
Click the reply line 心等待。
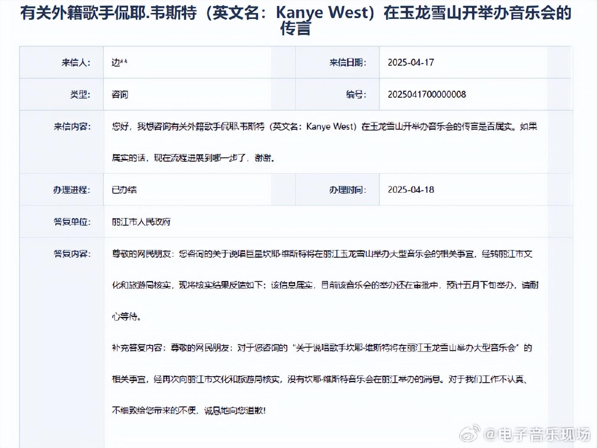click(x=126, y=317)
